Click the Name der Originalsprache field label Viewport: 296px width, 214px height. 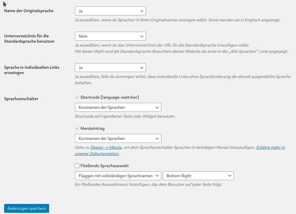tap(29, 11)
